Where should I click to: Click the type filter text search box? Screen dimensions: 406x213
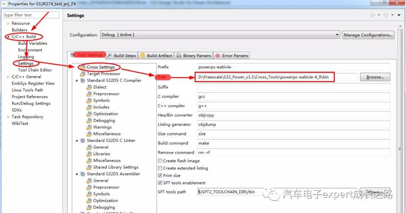coord(31,15)
